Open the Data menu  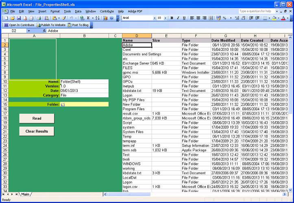78,11
